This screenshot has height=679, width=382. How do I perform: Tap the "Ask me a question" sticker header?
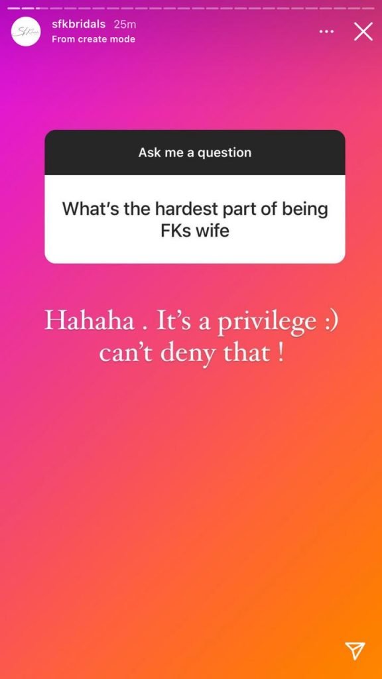tap(195, 152)
